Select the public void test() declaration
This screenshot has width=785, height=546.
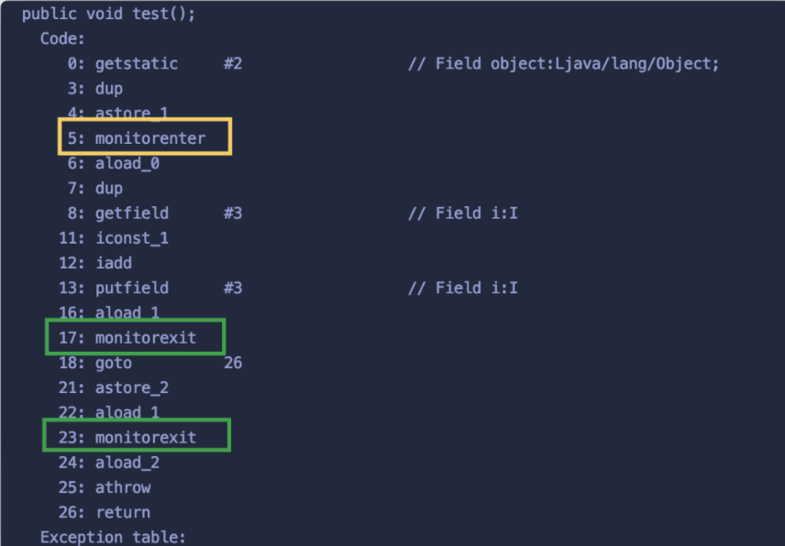[x=108, y=14]
